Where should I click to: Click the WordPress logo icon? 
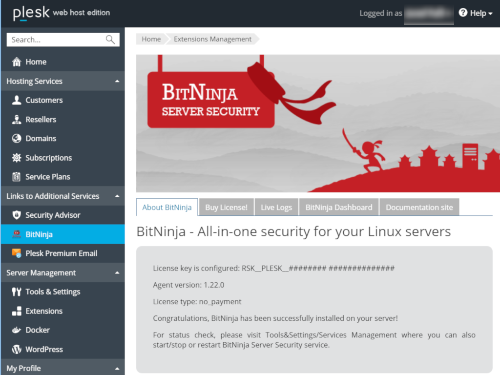click(x=17, y=350)
